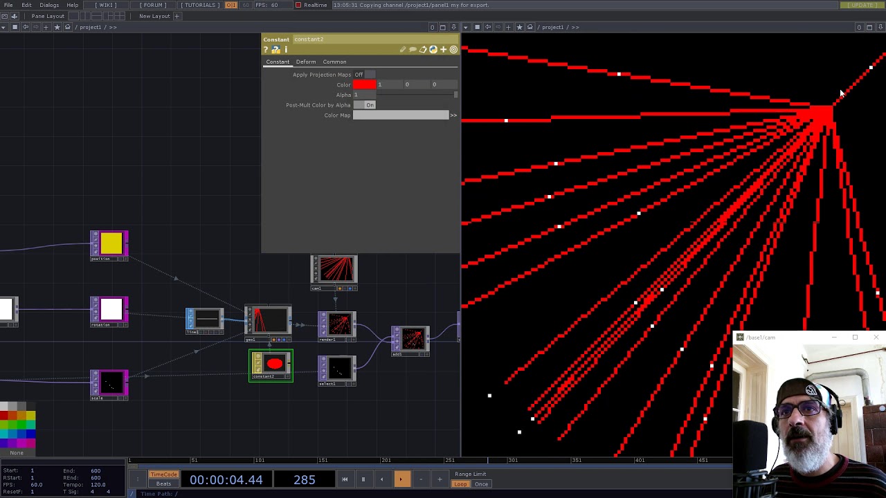Image resolution: width=886 pixels, height=498 pixels.
Task: Click the circular target icon in parameter header
Action: pos(453,50)
